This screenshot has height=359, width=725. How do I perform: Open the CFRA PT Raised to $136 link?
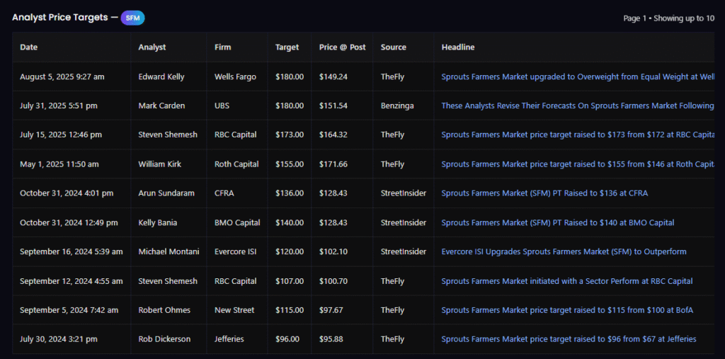(x=544, y=193)
